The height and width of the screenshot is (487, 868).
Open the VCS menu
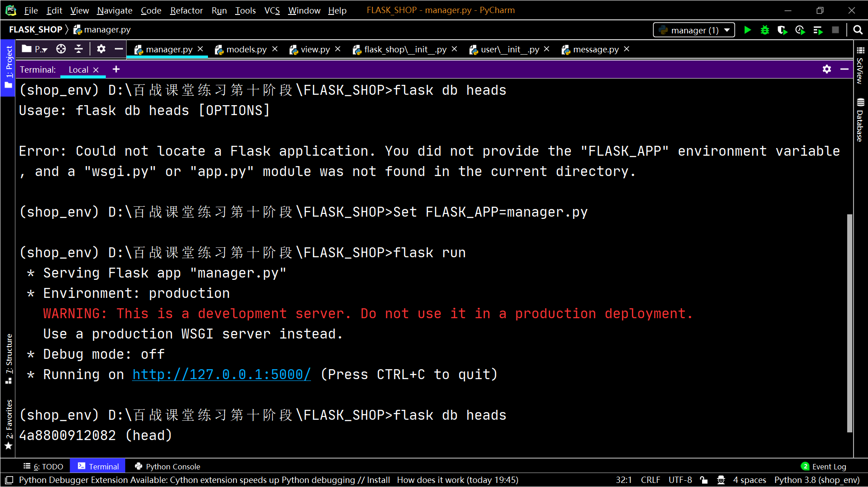click(x=272, y=10)
